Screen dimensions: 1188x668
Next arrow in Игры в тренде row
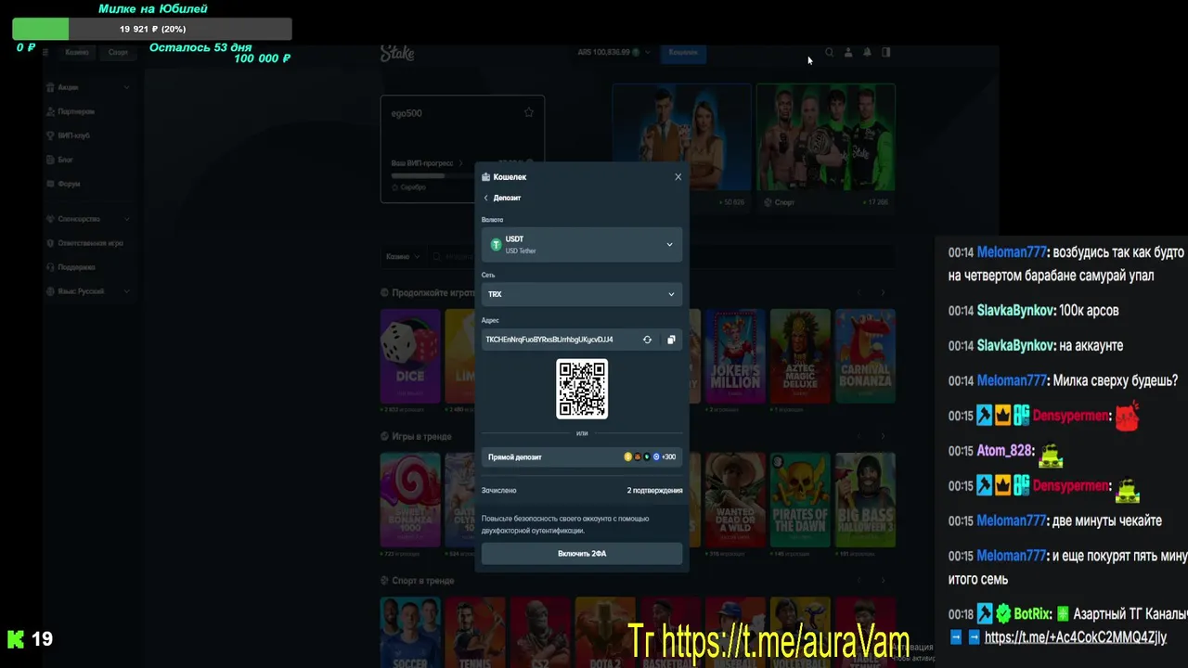coord(883,436)
